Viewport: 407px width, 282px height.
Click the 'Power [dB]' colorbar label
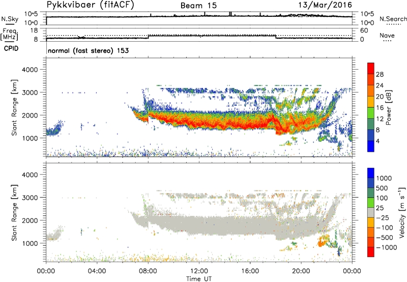pyautogui.click(x=388, y=107)
